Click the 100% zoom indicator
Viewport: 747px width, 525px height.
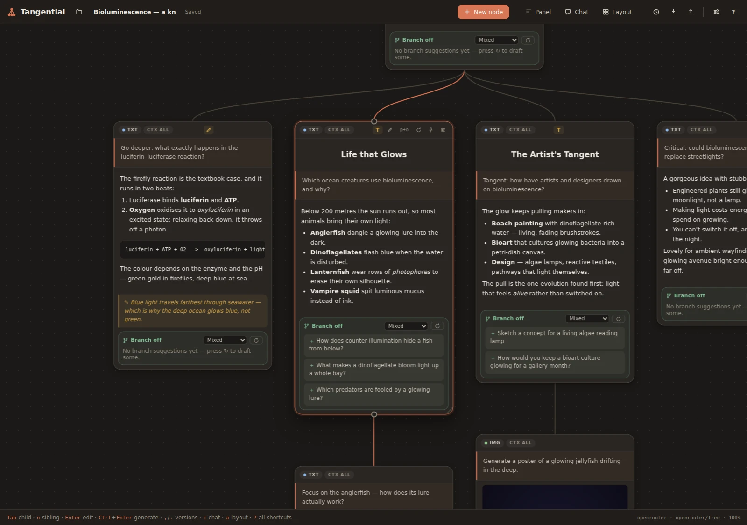coord(734,518)
